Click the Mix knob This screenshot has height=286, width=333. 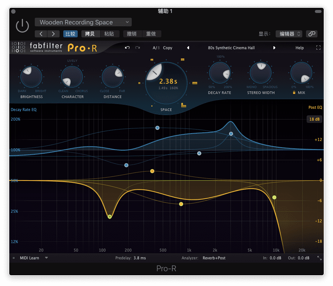pos(301,73)
